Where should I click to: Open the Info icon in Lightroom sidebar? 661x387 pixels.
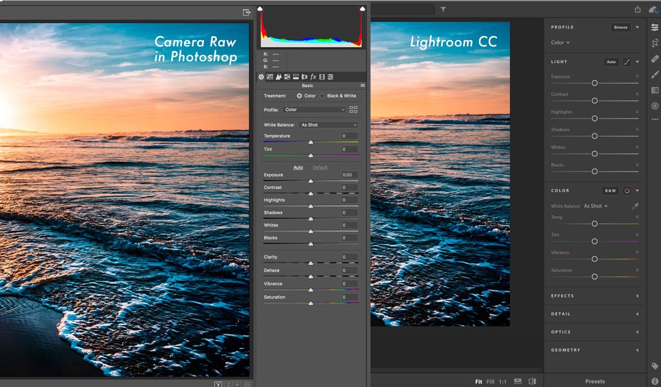(x=655, y=381)
